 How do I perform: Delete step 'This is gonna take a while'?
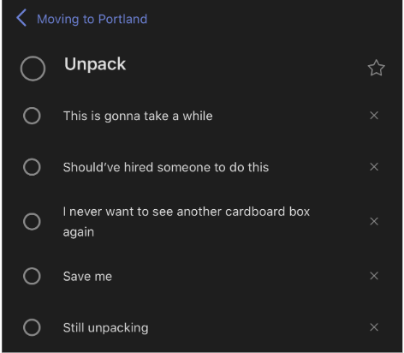coord(374,116)
